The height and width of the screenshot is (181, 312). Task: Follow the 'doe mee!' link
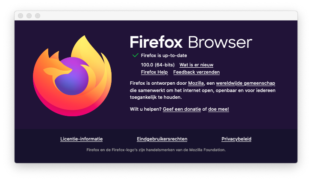tap(218, 109)
